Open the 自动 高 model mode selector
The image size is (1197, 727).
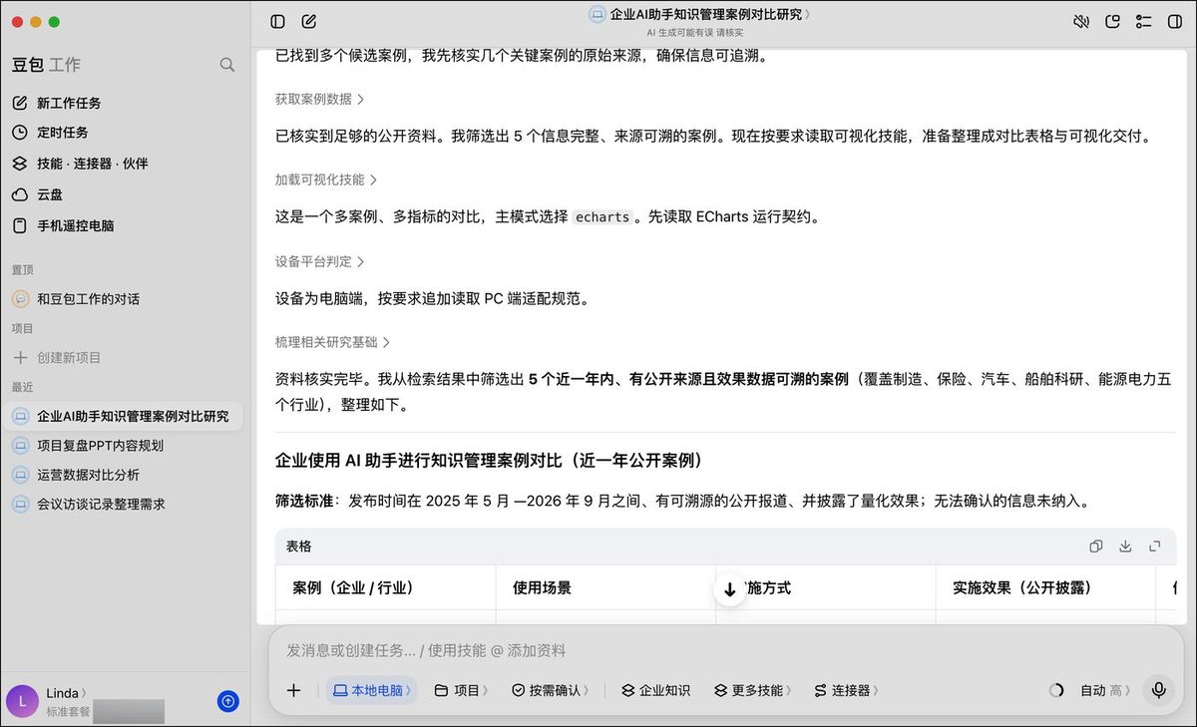pyautogui.click(x=1105, y=690)
